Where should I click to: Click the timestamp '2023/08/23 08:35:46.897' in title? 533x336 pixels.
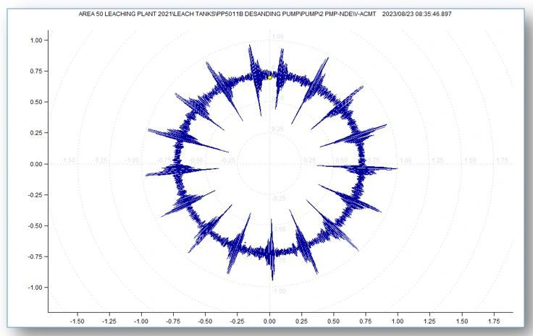point(416,14)
